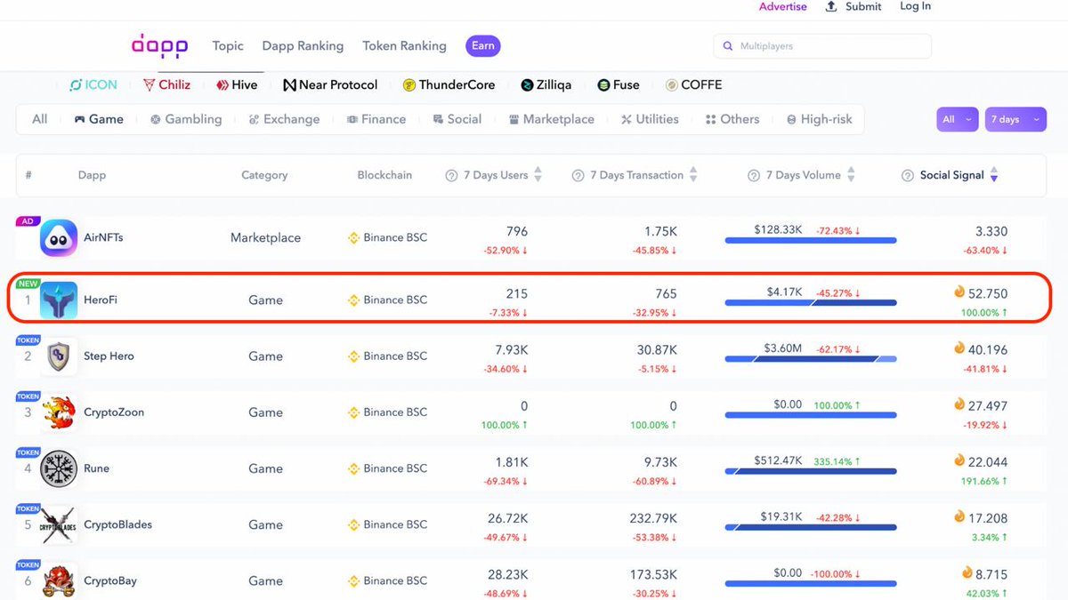Click the Submit upload icon
Viewport: 1068px width, 600px height.
click(x=831, y=6)
